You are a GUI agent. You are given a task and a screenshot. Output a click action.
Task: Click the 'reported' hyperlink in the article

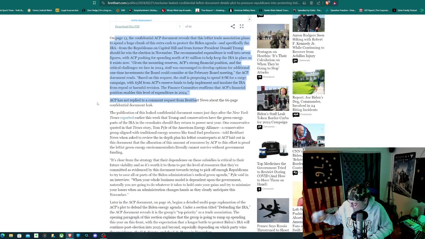click(x=127, y=118)
